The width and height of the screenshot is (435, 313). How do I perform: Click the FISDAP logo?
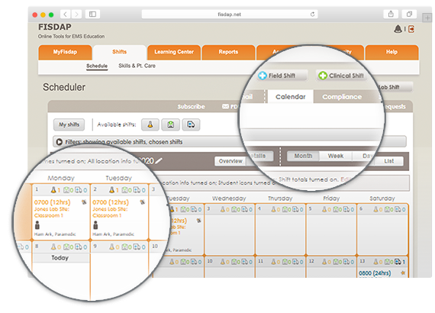click(55, 27)
